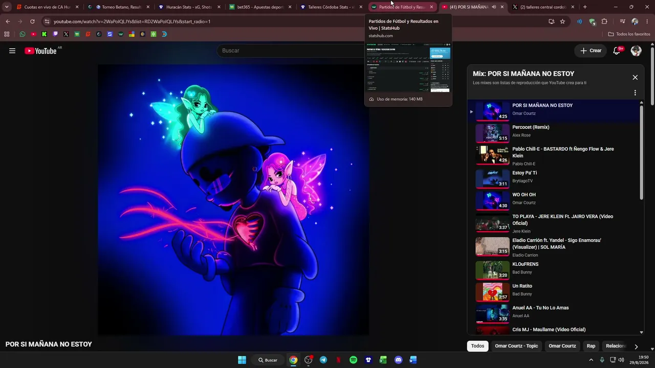This screenshot has width=655, height=368.
Task: Open Discord from the taskbar
Action: pyautogui.click(x=399, y=360)
